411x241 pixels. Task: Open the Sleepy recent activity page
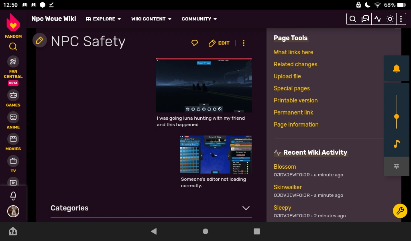(282, 208)
